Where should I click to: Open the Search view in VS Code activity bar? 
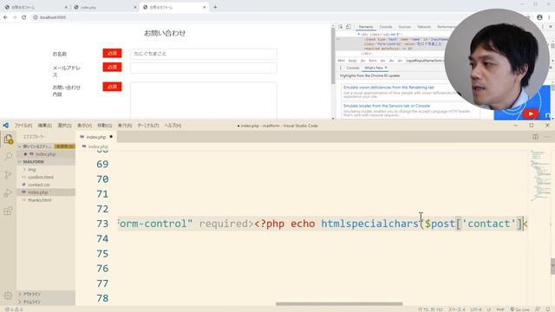click(8, 156)
